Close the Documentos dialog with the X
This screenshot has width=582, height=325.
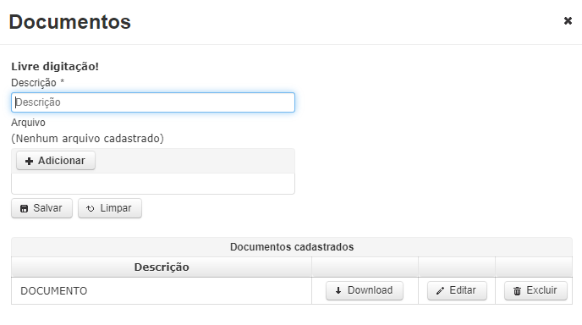tap(568, 21)
